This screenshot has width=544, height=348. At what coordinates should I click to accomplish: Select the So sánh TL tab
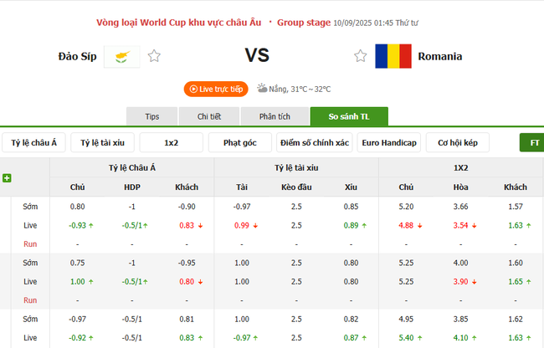pyautogui.click(x=348, y=116)
